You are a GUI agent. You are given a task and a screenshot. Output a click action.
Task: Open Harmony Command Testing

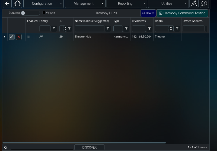click(182, 13)
